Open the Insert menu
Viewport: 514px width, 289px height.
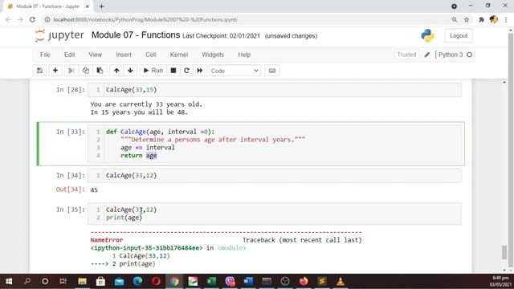124,55
